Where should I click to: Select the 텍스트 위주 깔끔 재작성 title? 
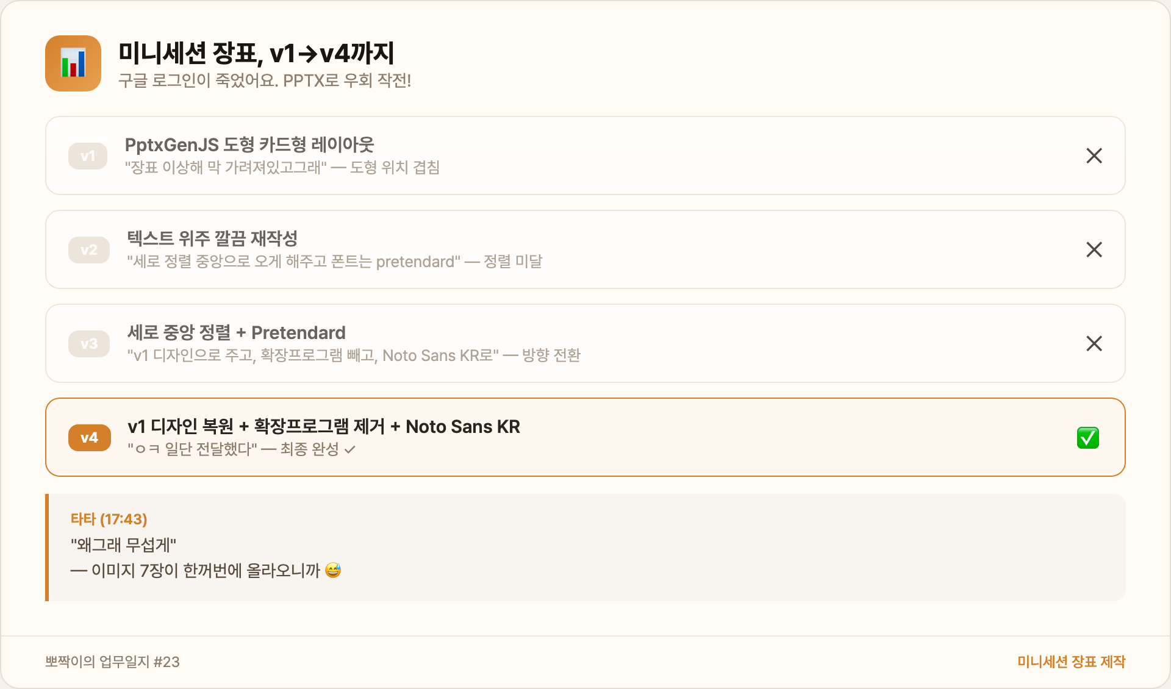[x=212, y=238]
